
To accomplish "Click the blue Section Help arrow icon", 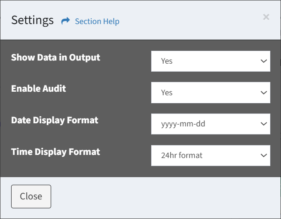I will click(x=65, y=21).
